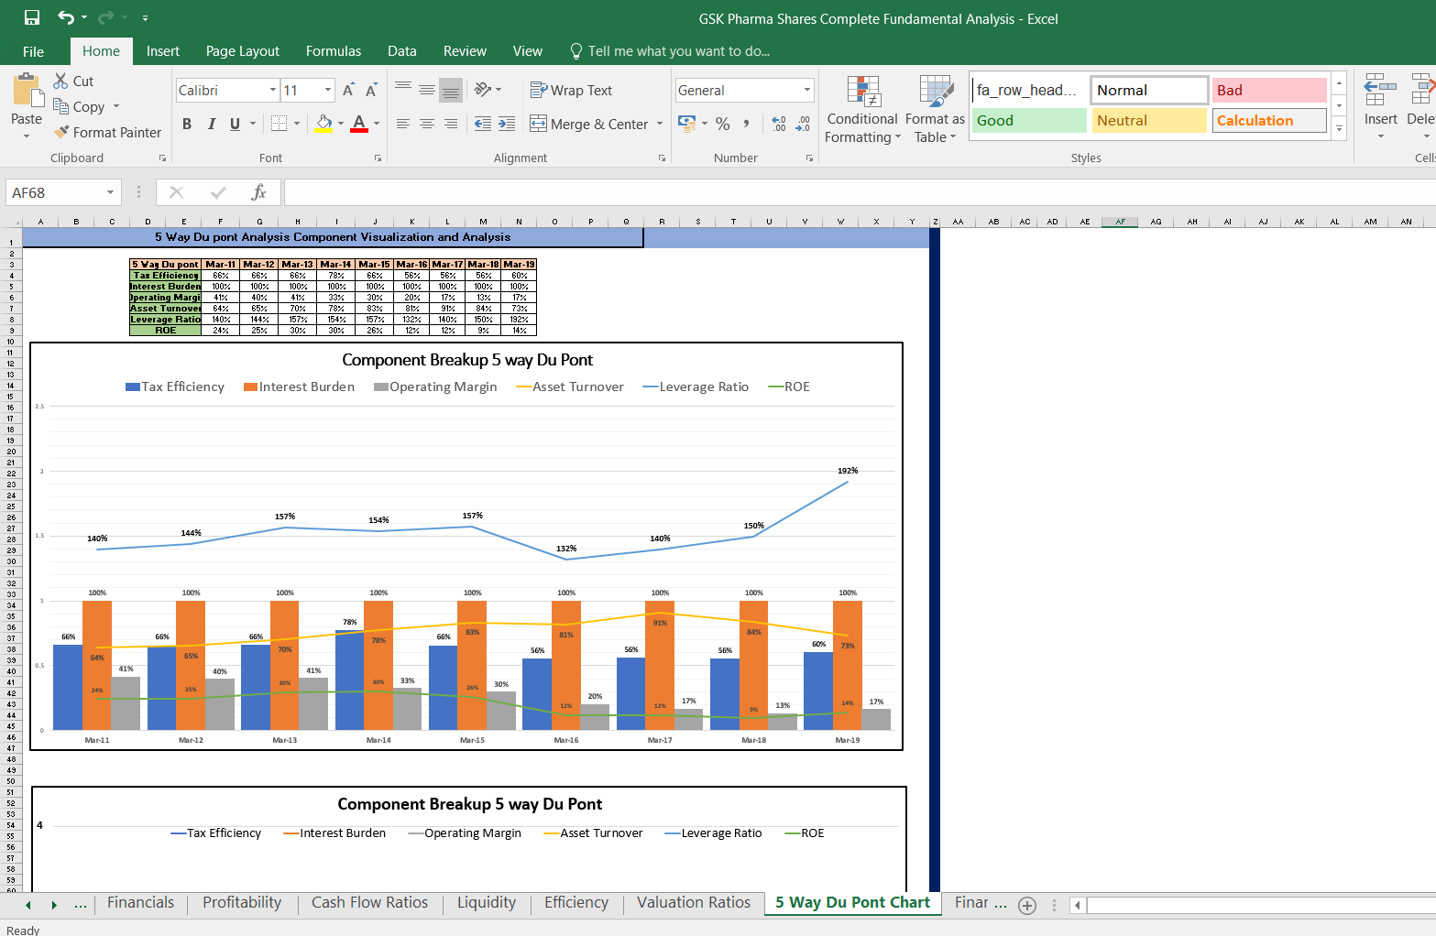Align text left
1436x936 pixels.
click(403, 124)
